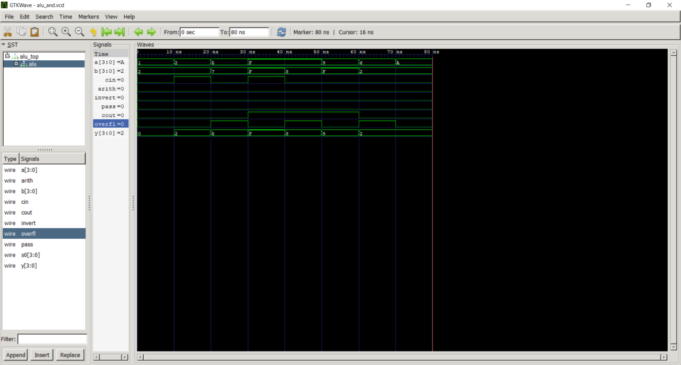Image resolution: width=681 pixels, height=365 pixels.
Task: Expand the alu tree node
Action: (16, 64)
